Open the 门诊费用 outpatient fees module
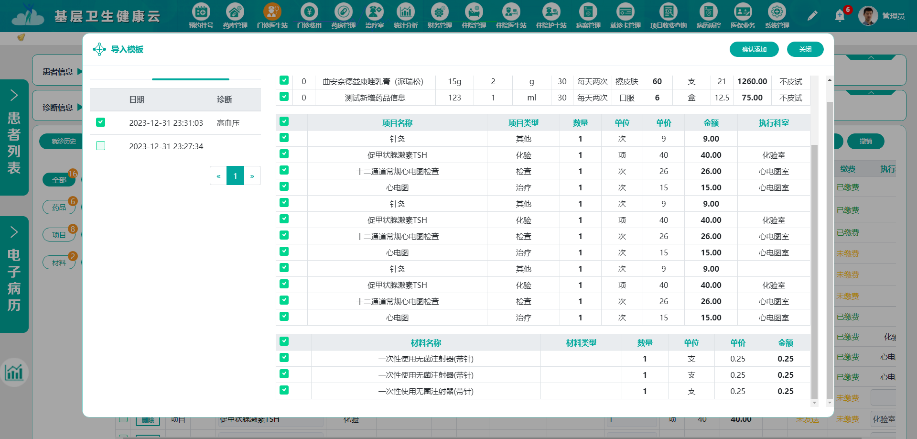 pyautogui.click(x=309, y=16)
